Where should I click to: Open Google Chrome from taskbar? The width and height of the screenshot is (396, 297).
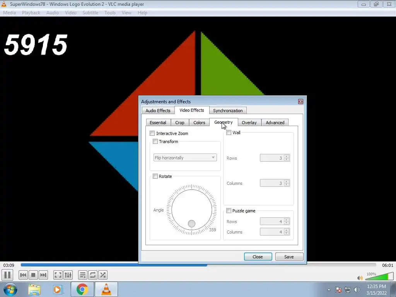point(82,289)
